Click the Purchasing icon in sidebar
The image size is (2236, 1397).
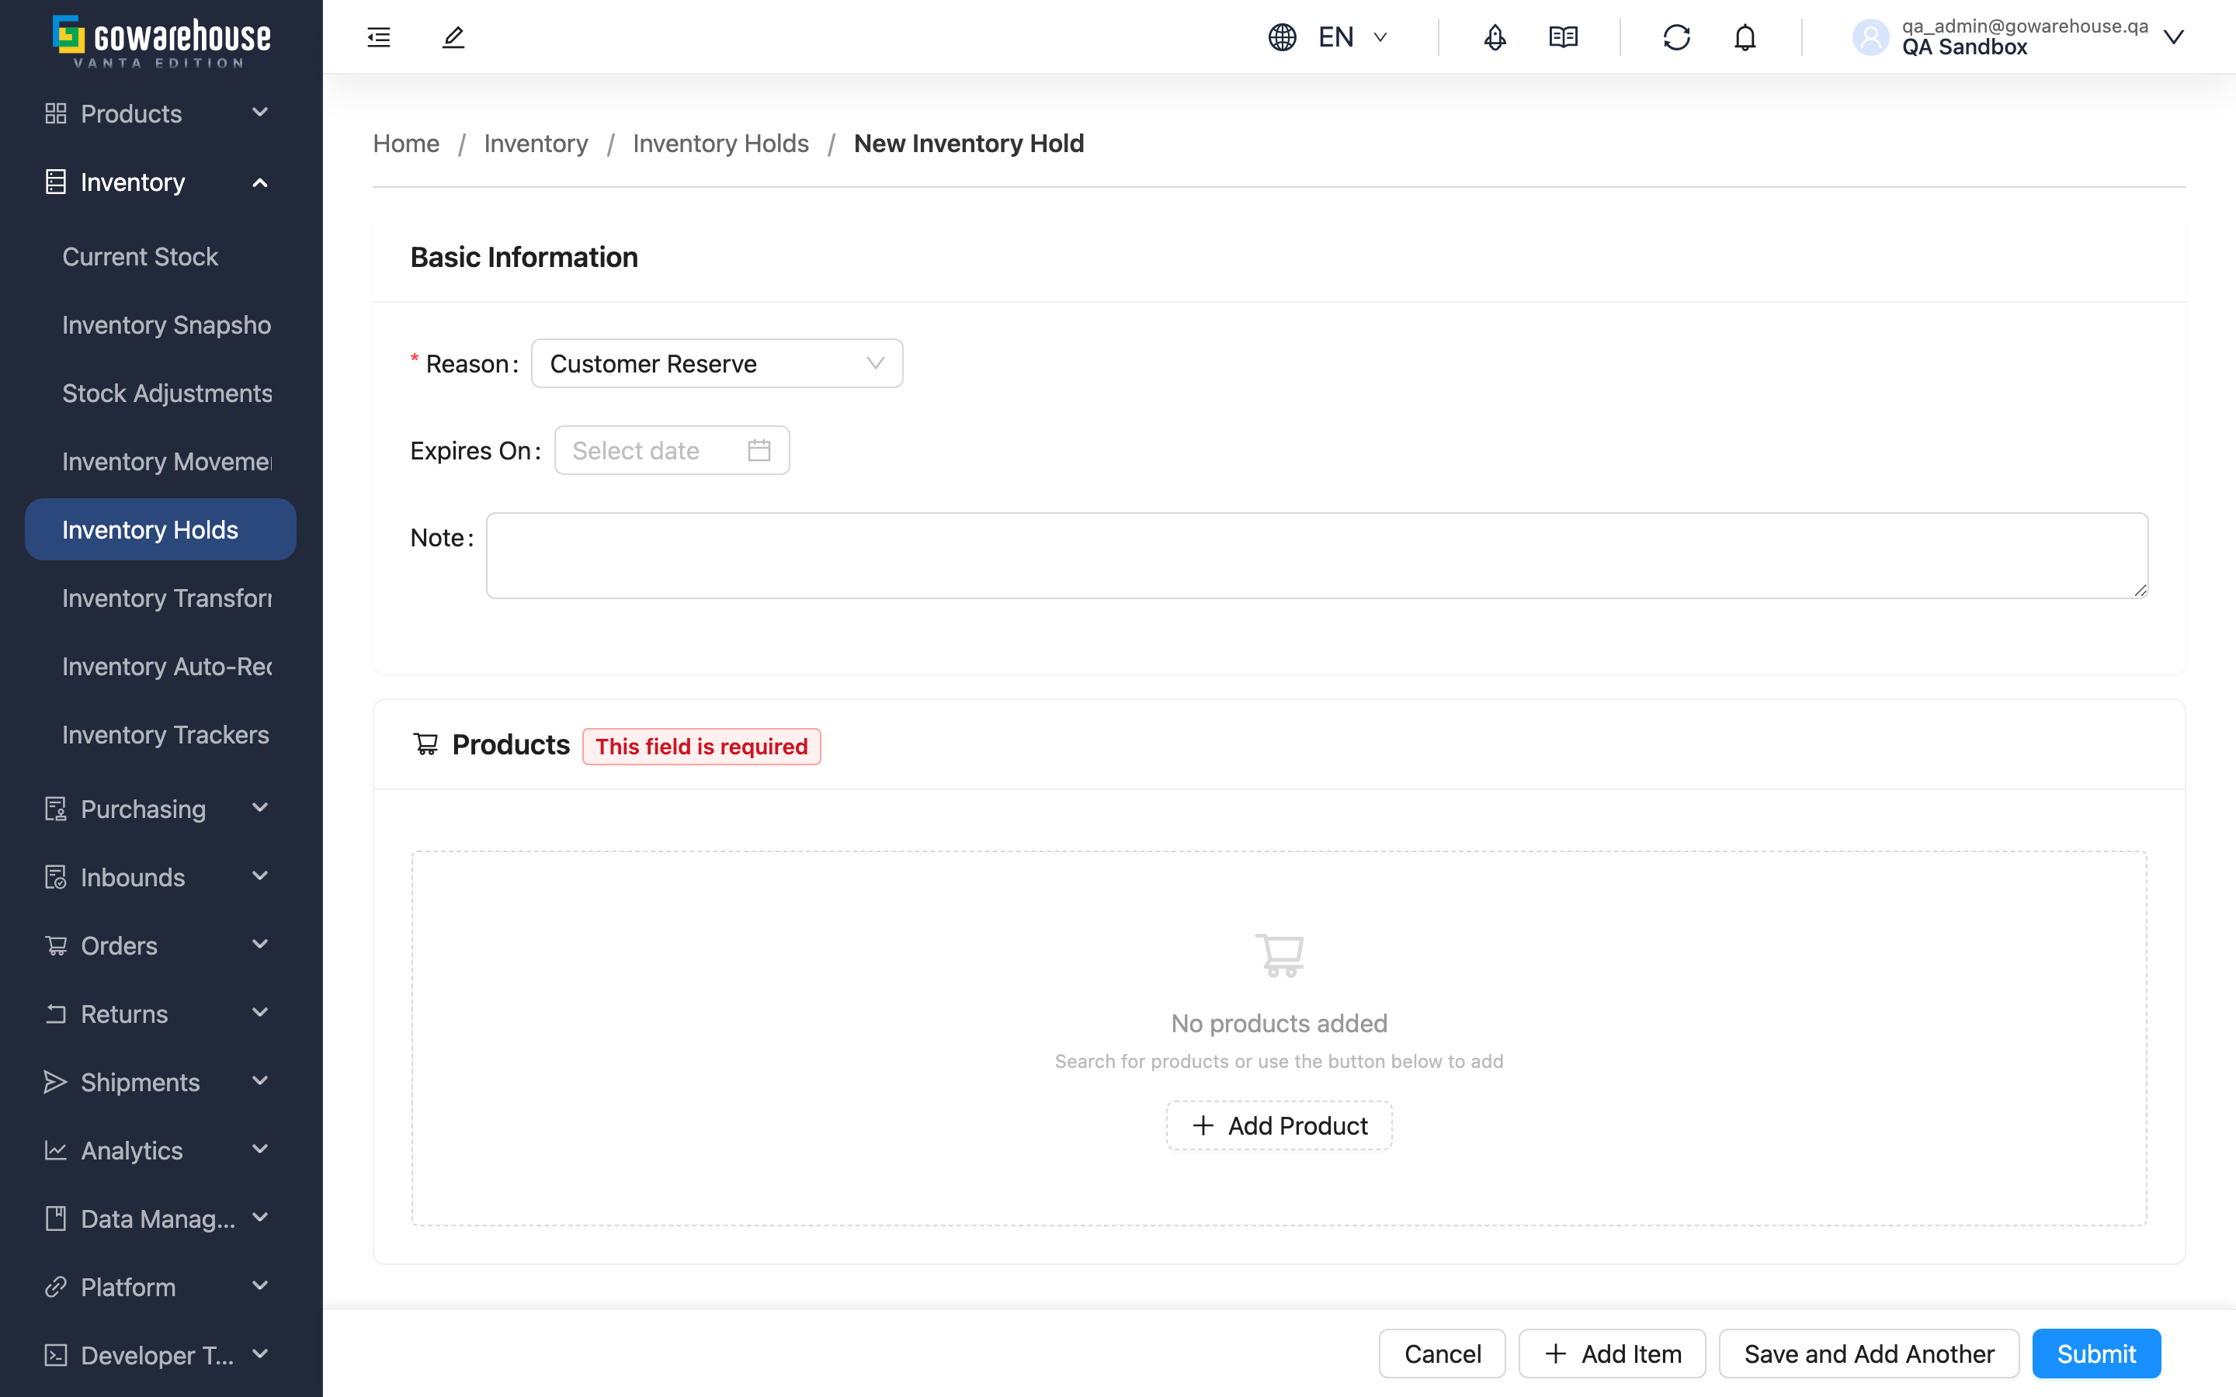57,809
